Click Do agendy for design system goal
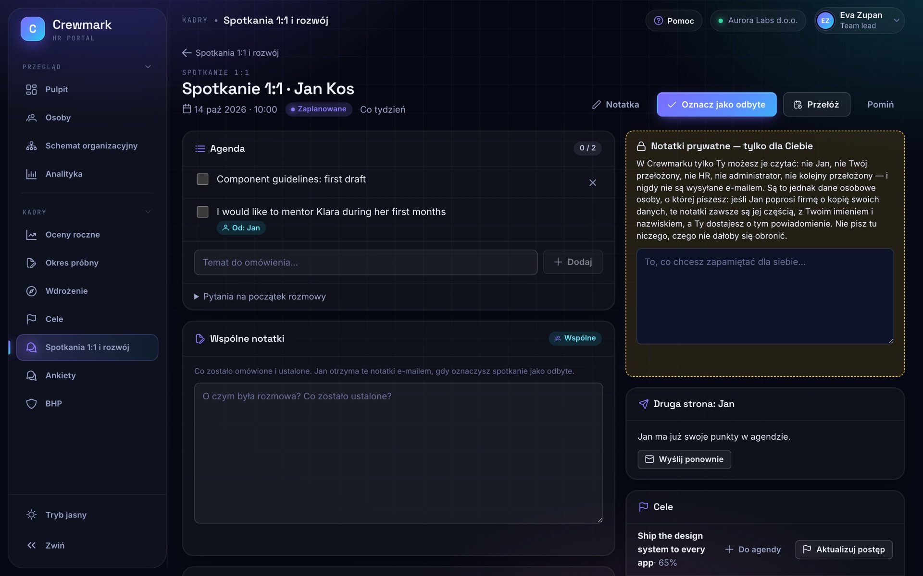The height and width of the screenshot is (576, 923). (753, 550)
